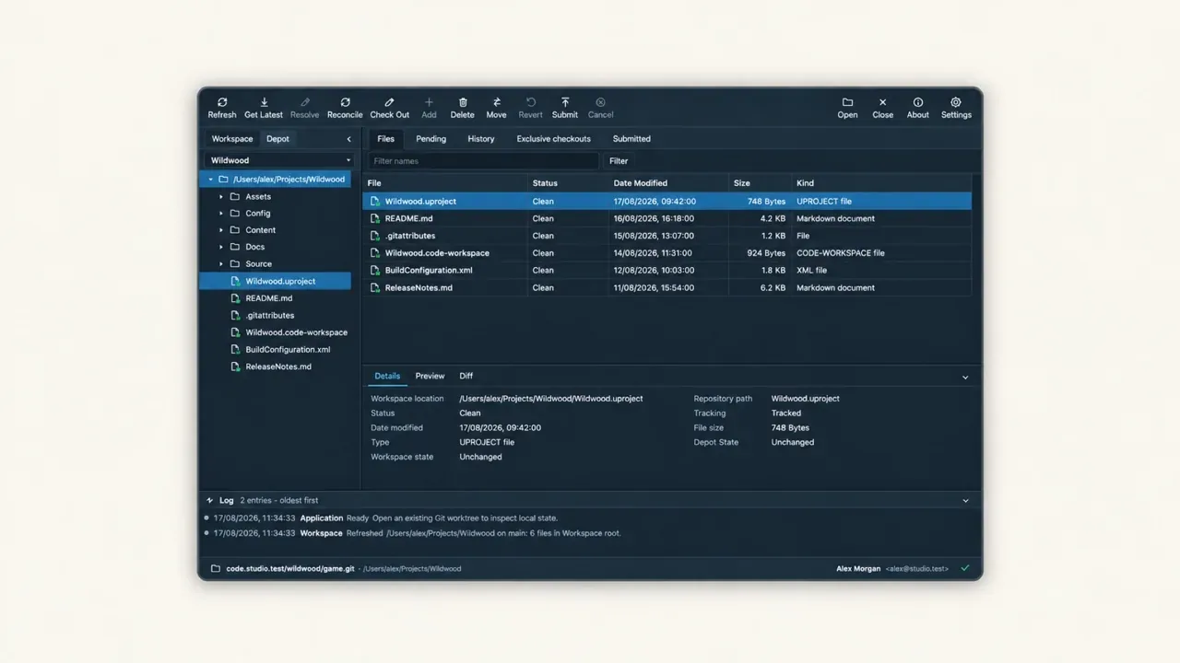Click the Submit upload icon
This screenshot has height=663, width=1180.
[x=565, y=102]
